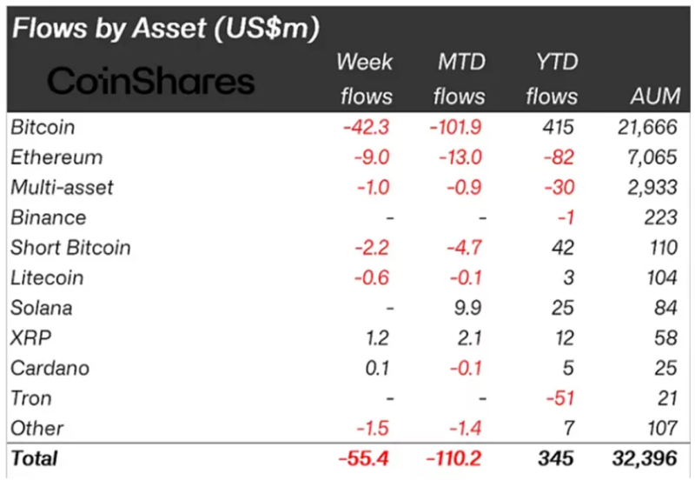Select the Ethereum row label
Viewport: 695px width, 487px height.
tap(56, 157)
